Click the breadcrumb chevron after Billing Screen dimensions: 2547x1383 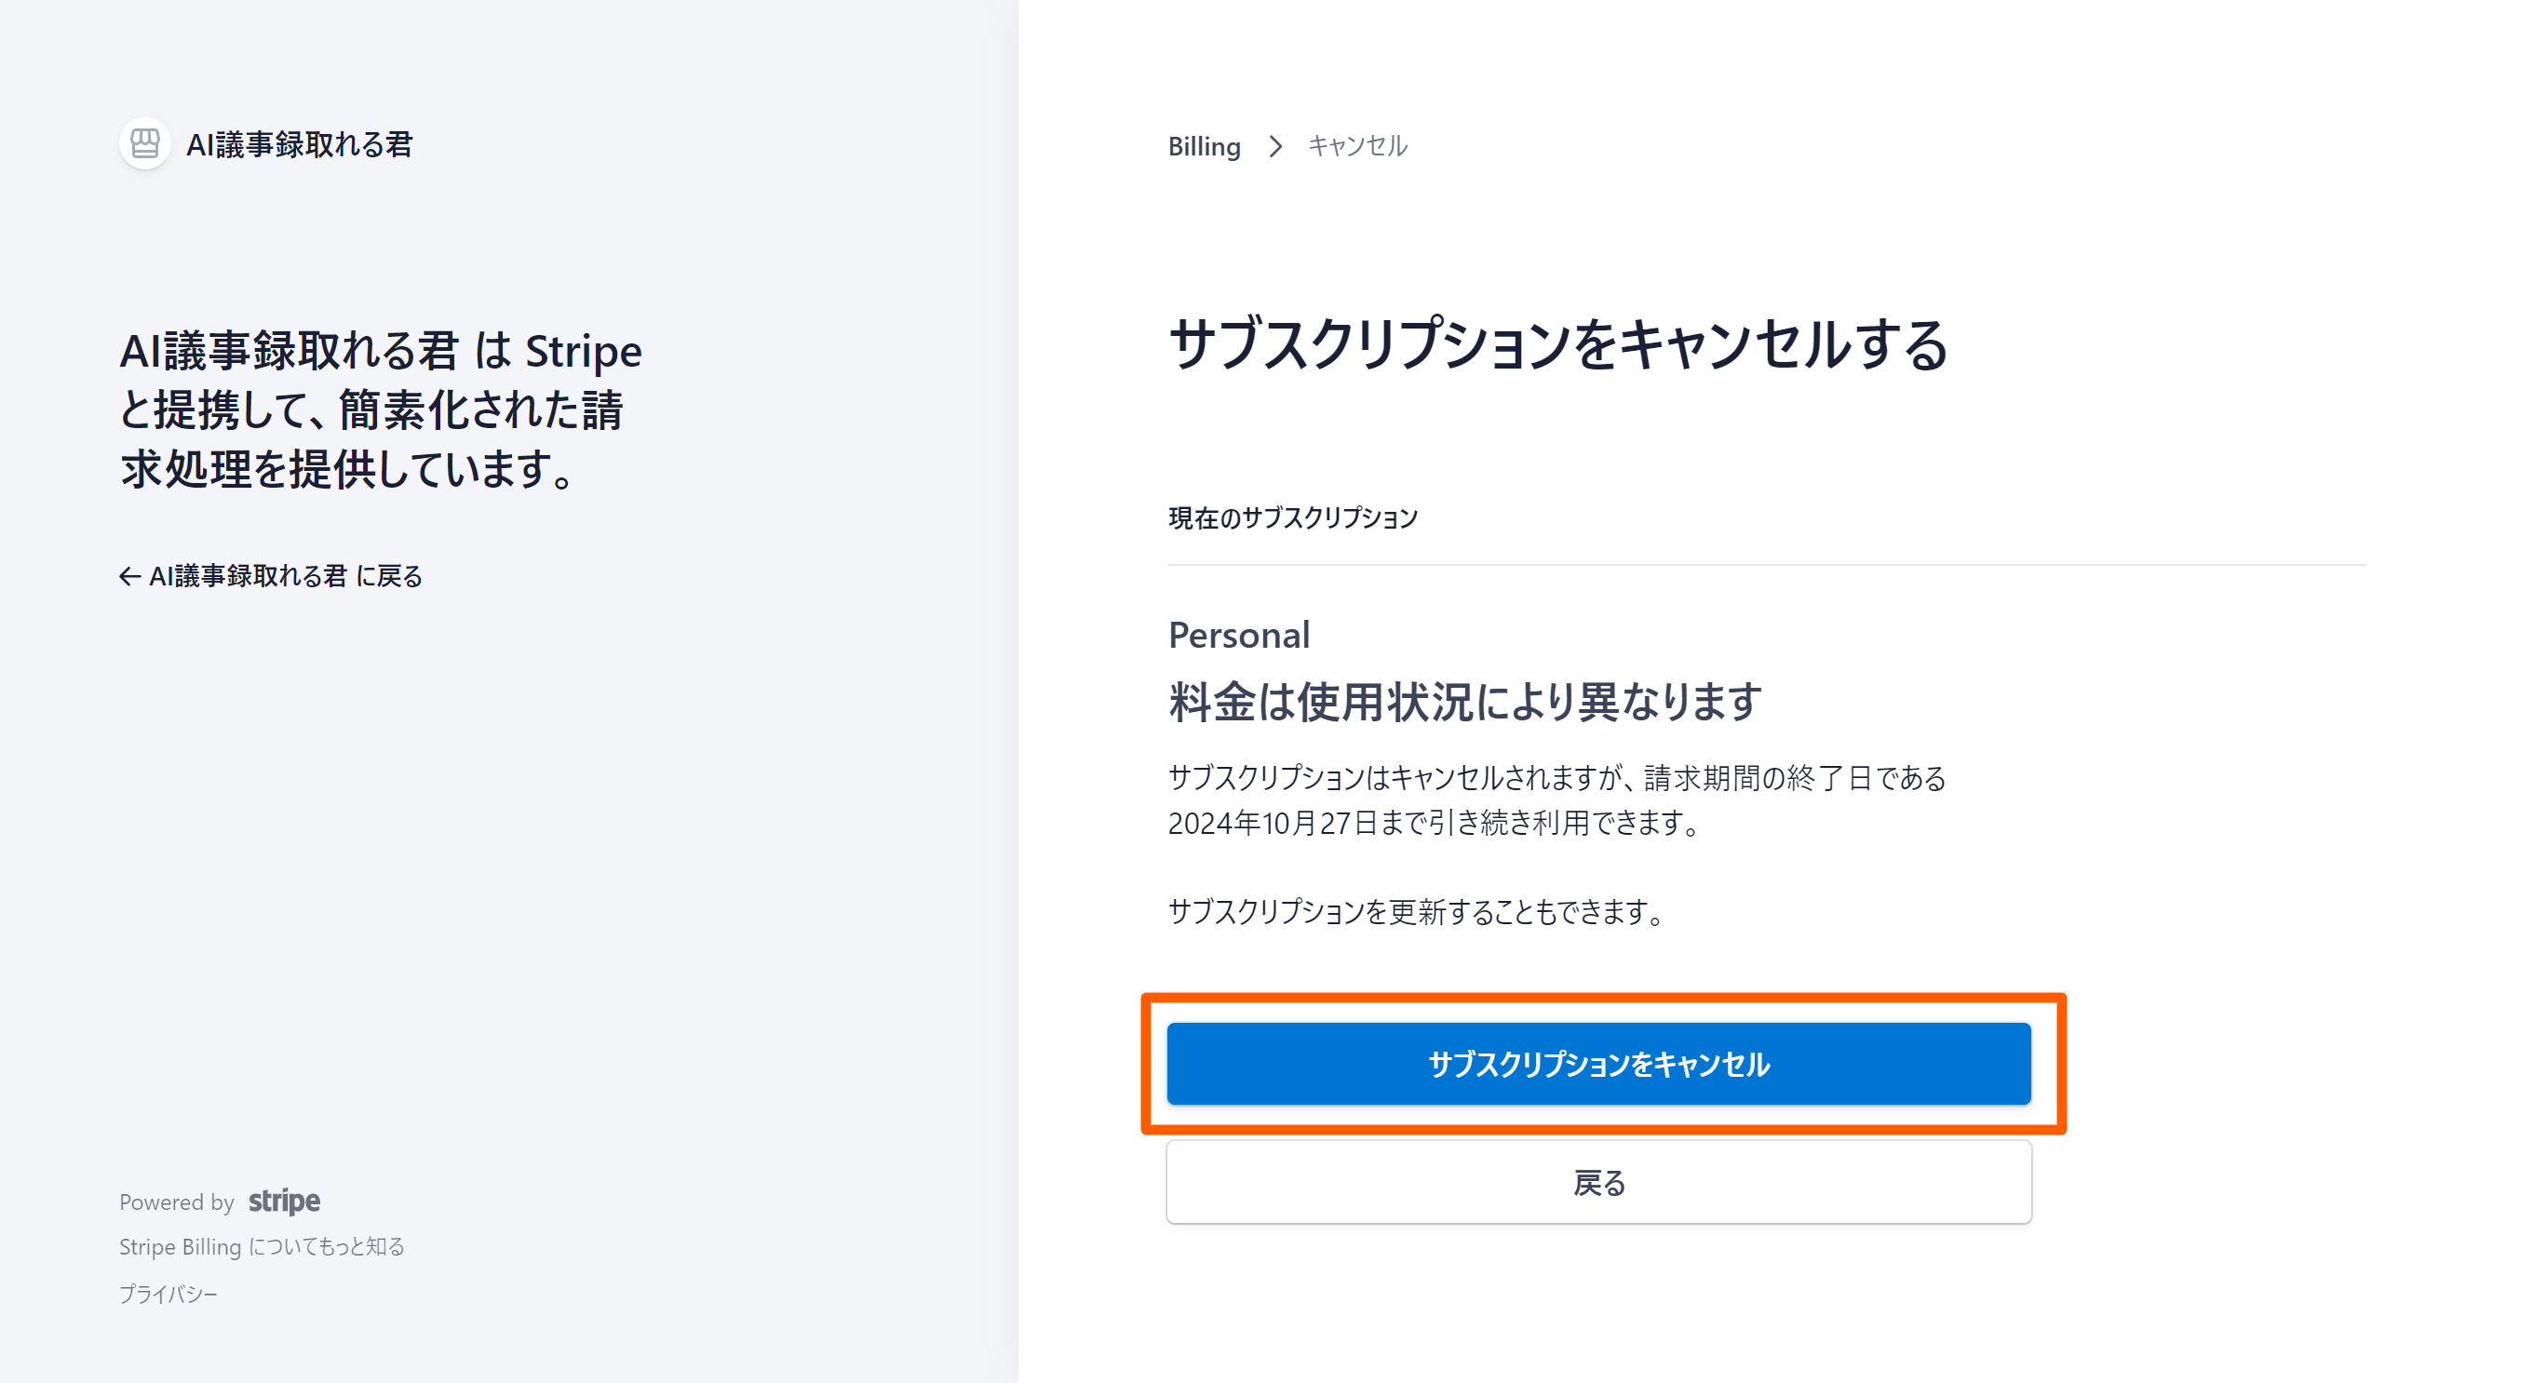tap(1275, 146)
